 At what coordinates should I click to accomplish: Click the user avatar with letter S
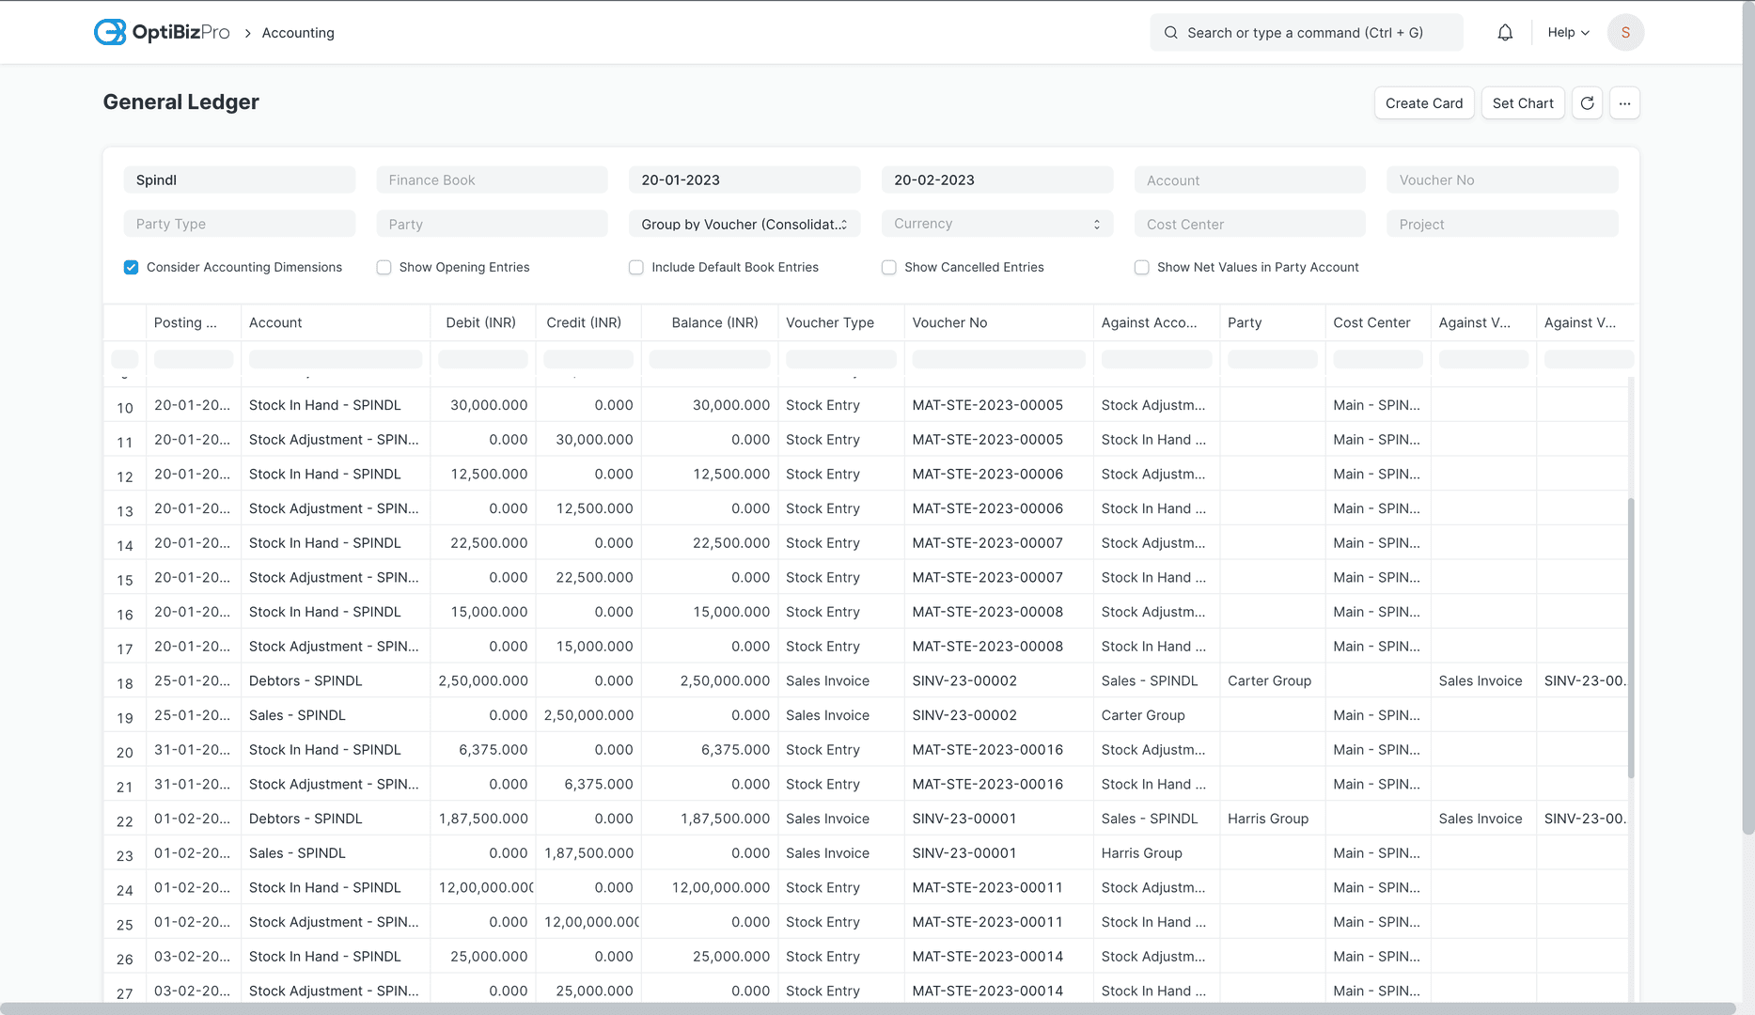click(1625, 32)
